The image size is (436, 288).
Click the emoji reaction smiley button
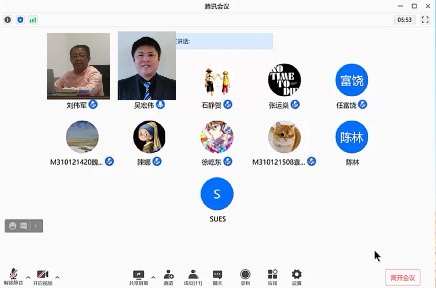pos(13,226)
